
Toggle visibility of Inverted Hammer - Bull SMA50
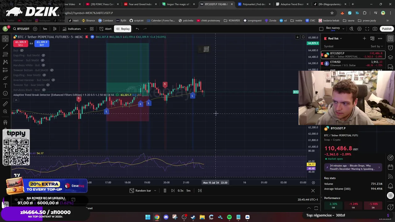point(53,80)
